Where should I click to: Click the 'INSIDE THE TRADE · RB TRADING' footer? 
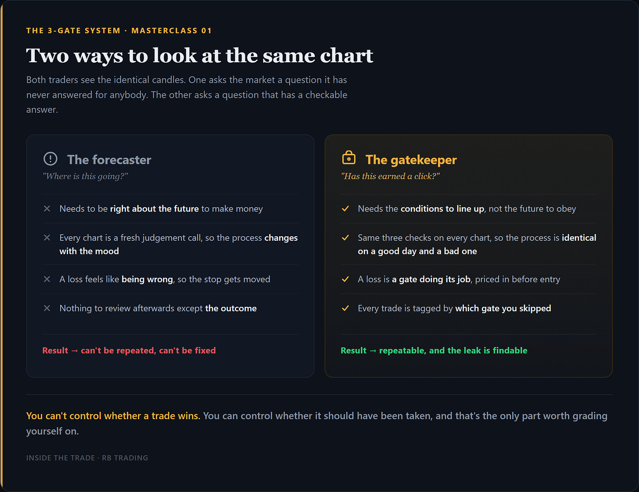pyautogui.click(x=87, y=458)
